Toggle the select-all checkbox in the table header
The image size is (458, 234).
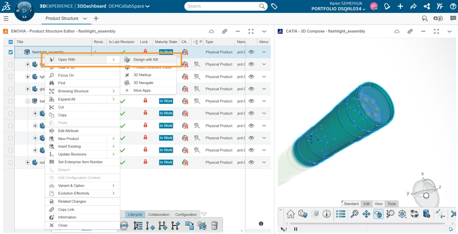[11, 42]
